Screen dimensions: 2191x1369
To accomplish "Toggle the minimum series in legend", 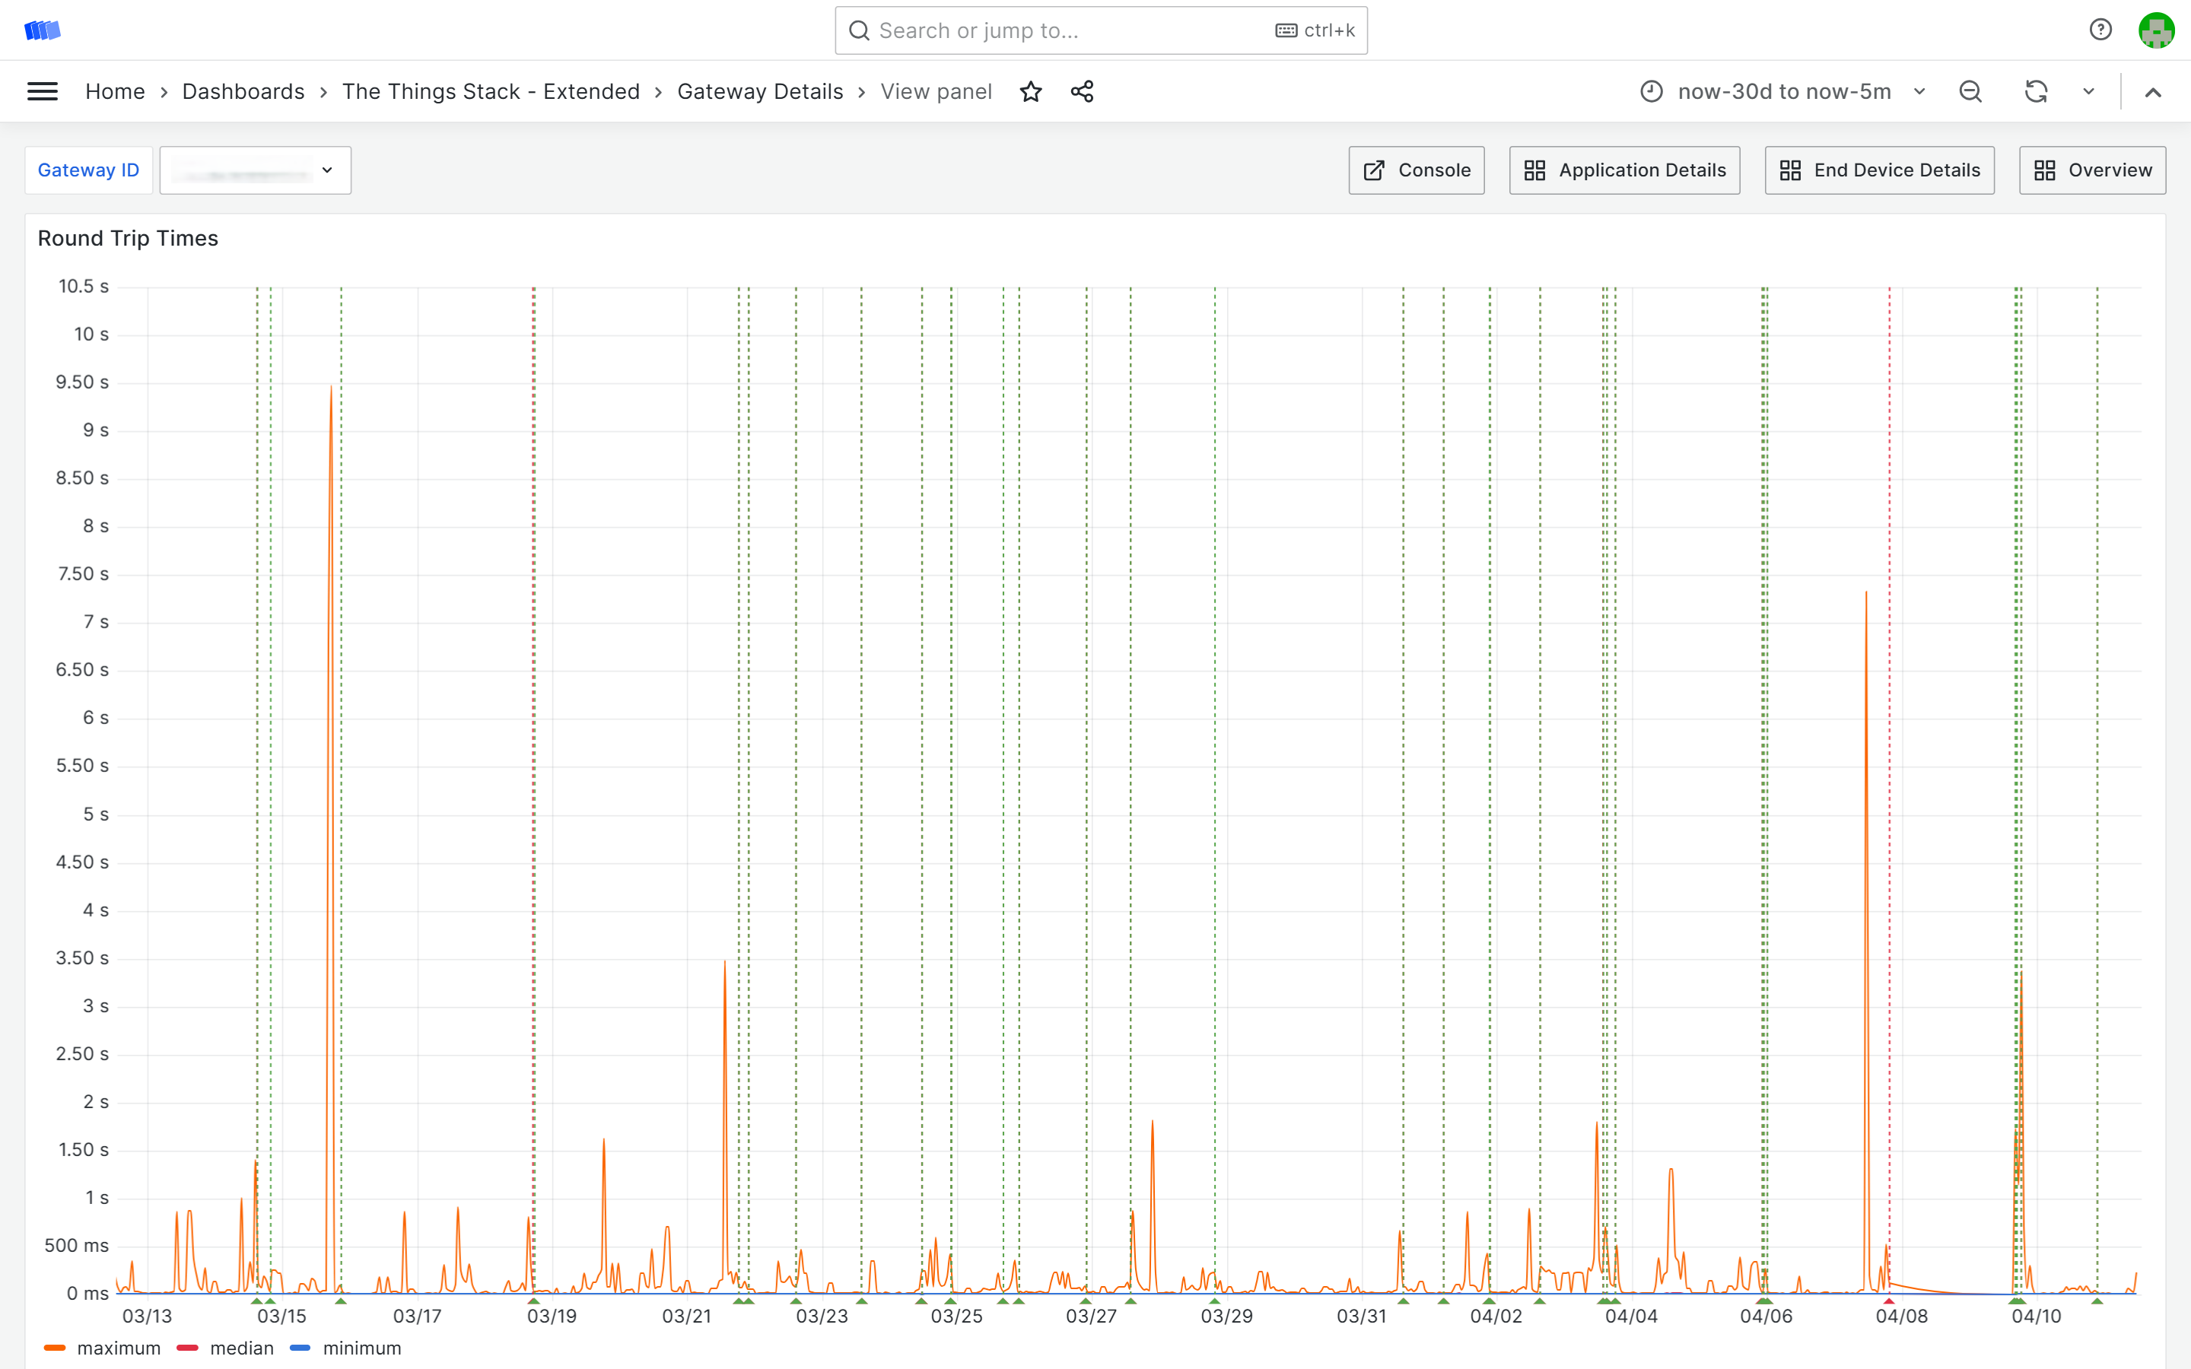I will (x=361, y=1348).
